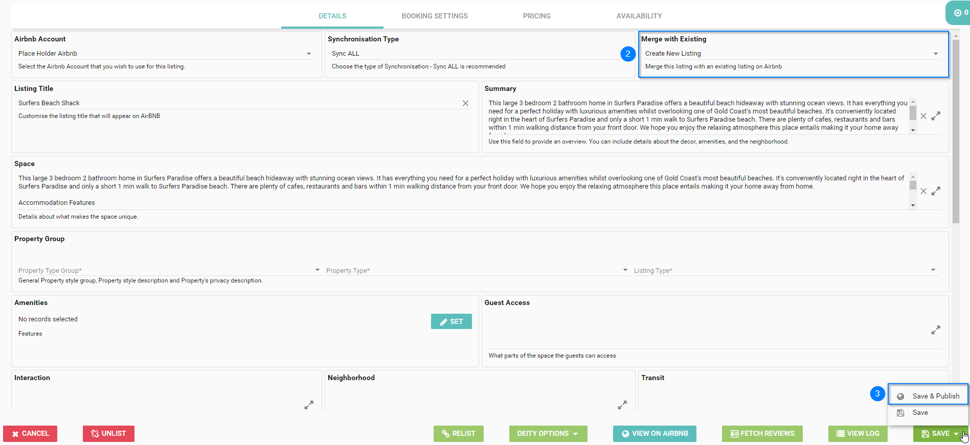
Task: Choose Save & Publish from the menu
Action: coord(935,396)
